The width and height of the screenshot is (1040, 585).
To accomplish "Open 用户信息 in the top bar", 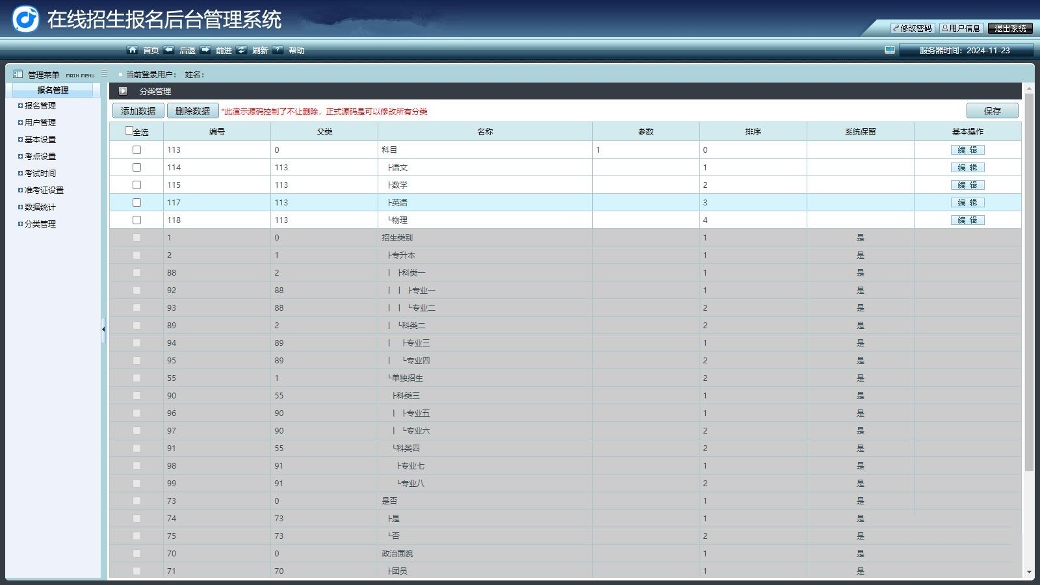I will 961,29.
